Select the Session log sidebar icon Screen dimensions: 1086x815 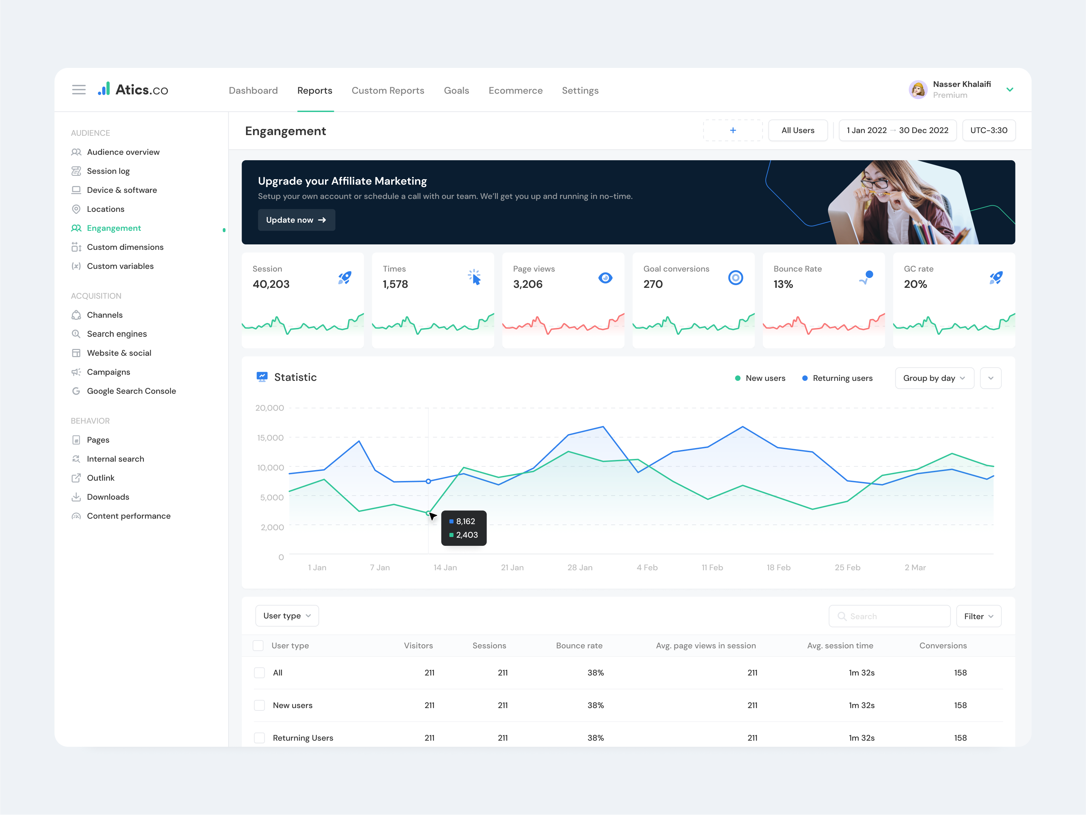[x=76, y=170]
